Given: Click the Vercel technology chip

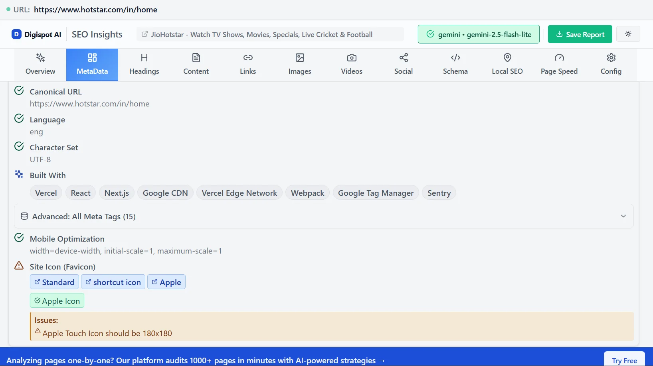Looking at the screenshot, I should [x=46, y=193].
